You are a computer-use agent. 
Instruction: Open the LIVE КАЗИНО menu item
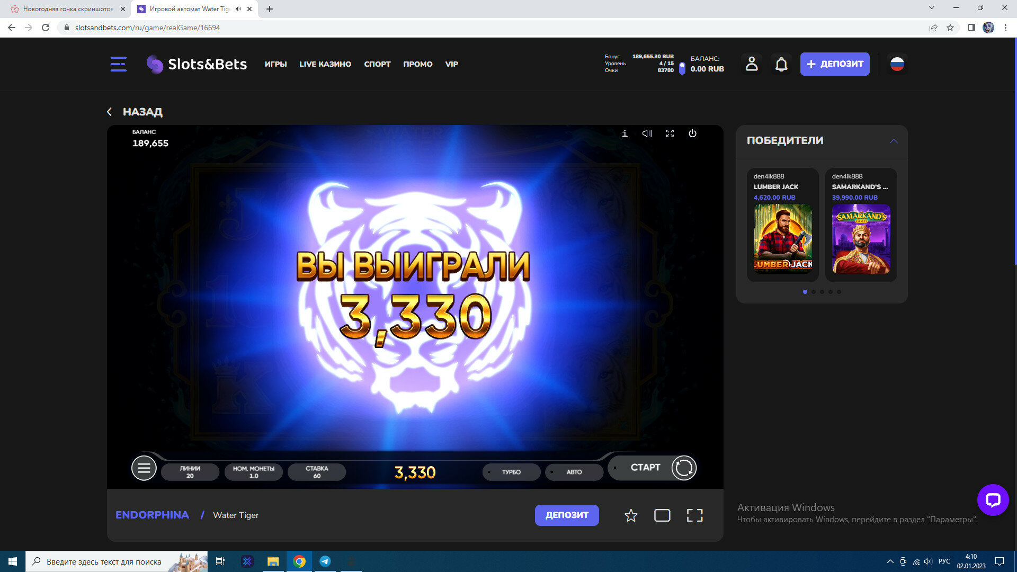point(325,64)
